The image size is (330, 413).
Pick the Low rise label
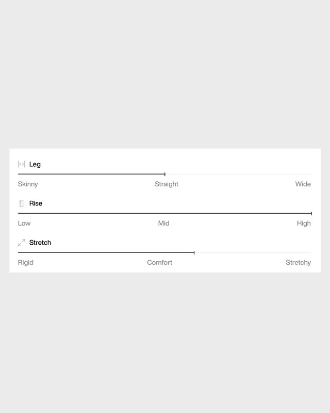point(24,224)
